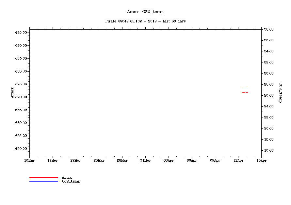Click the red data line segment
Screen dimensions: 291x205
tap(244, 93)
